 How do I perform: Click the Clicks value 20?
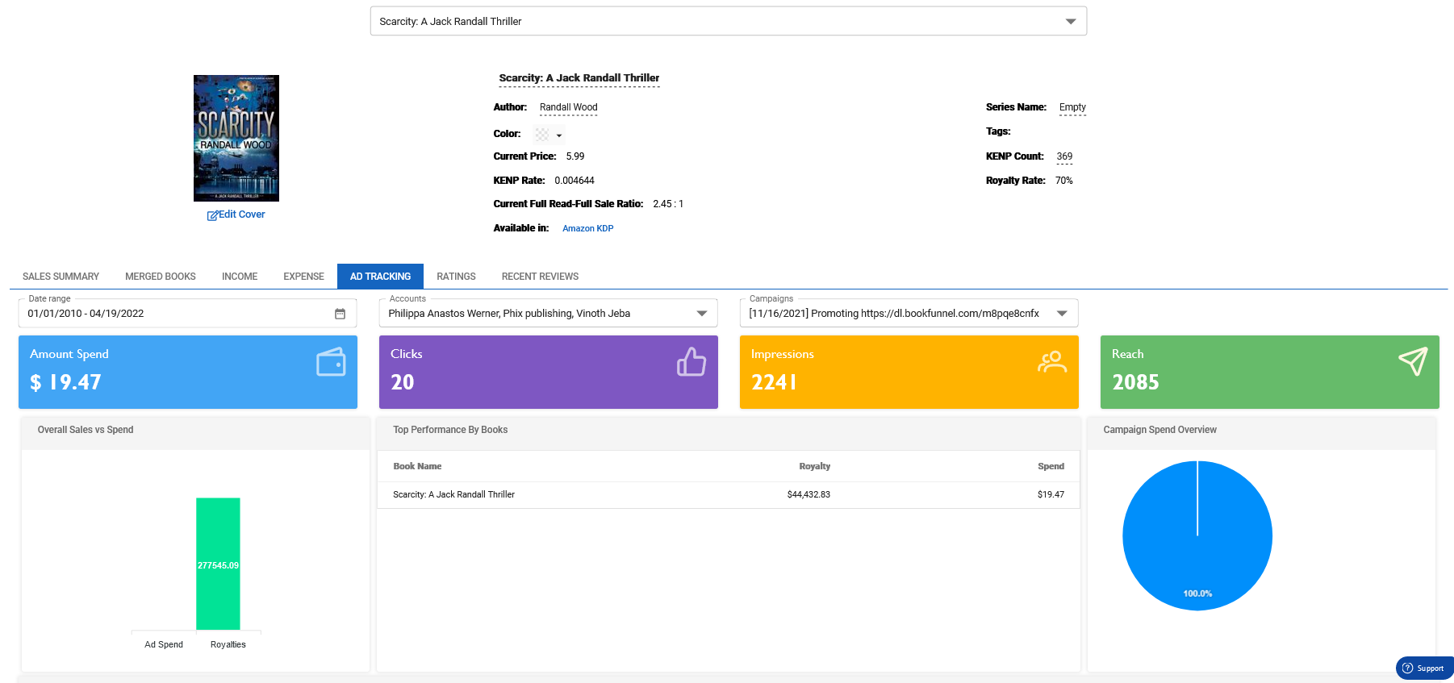(402, 382)
